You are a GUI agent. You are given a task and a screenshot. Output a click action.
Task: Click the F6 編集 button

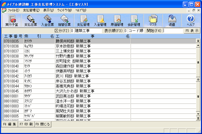click(x=10, y=124)
